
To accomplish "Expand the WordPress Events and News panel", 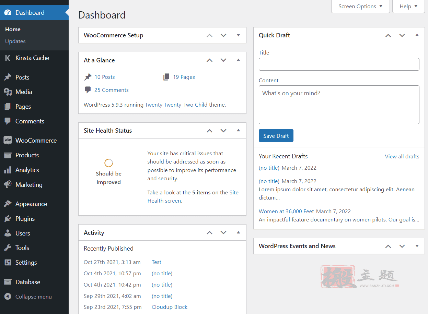I will coord(417,246).
